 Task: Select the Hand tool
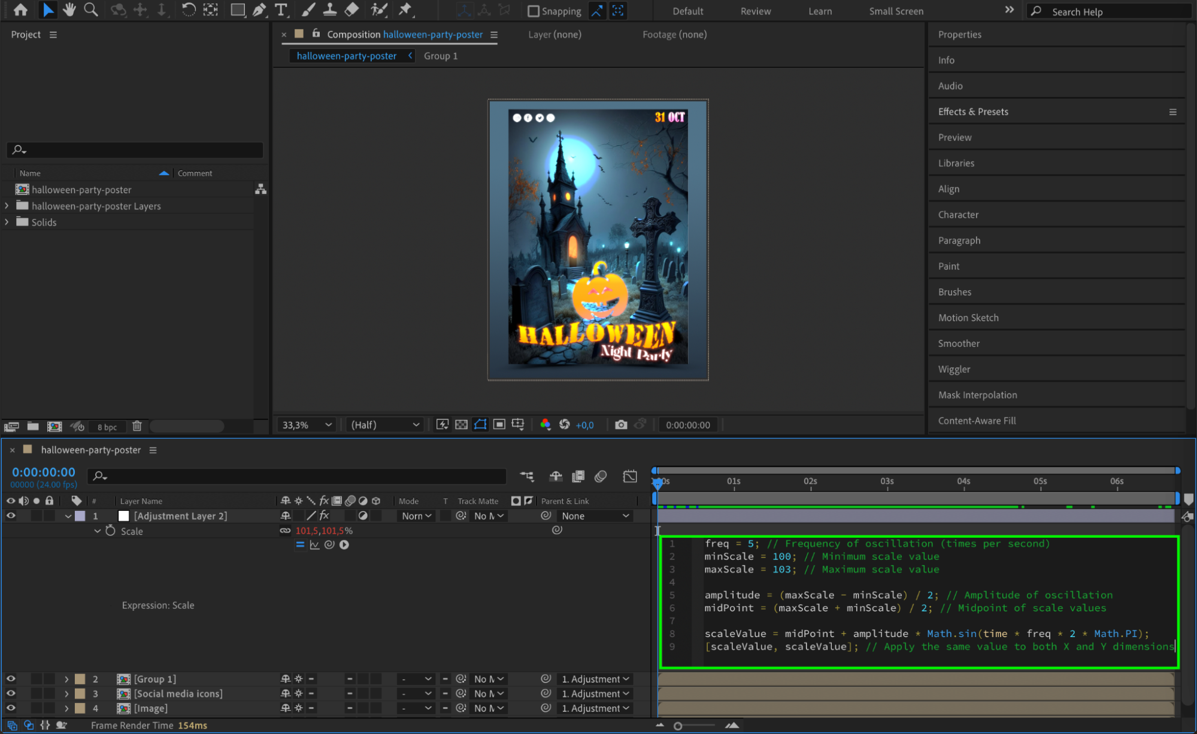[x=69, y=10]
